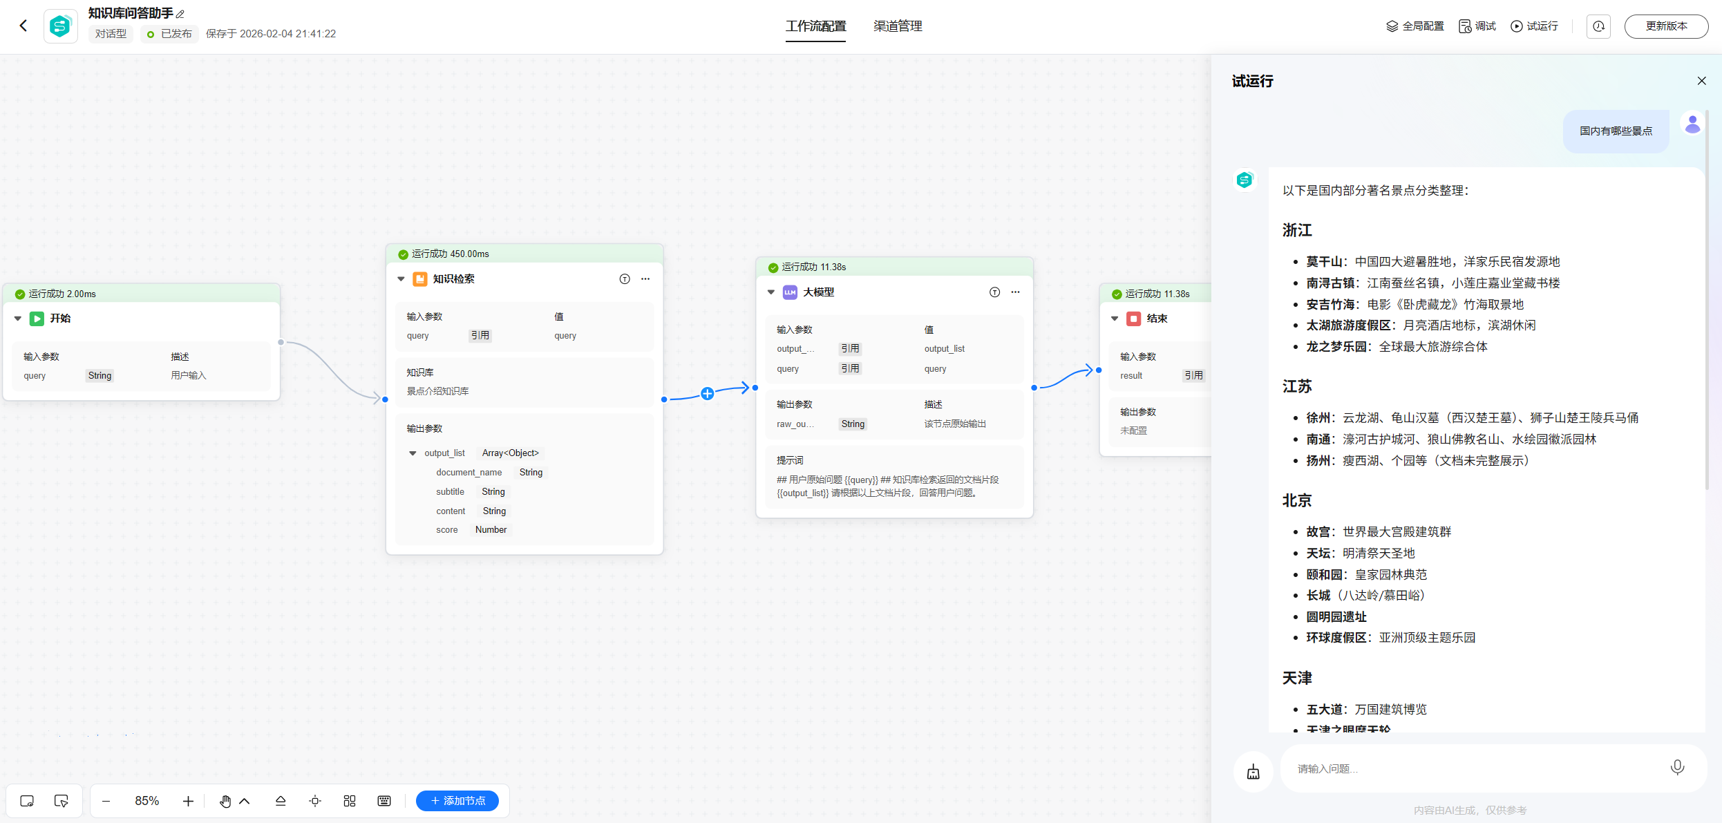Click the auto-layout grid icon
The width and height of the screenshot is (1722, 823).
click(350, 801)
